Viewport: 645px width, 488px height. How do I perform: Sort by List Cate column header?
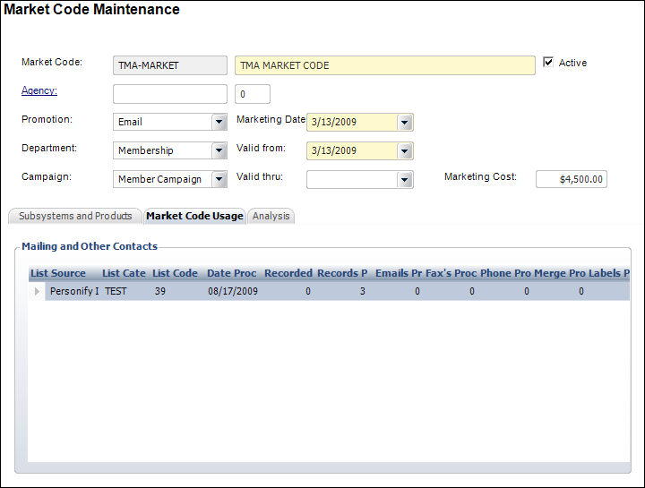pos(124,273)
